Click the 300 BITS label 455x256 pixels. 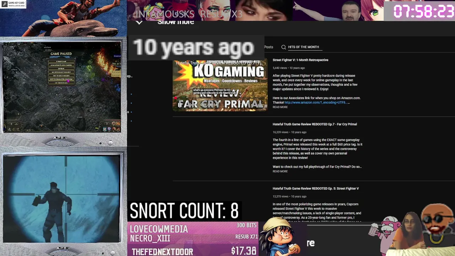click(x=246, y=225)
